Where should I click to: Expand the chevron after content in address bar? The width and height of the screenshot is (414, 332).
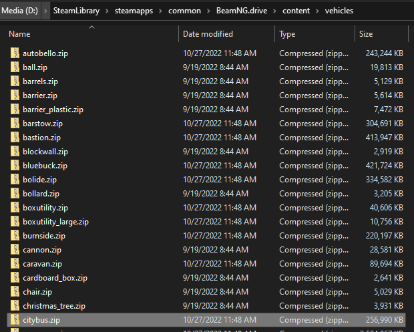317,11
